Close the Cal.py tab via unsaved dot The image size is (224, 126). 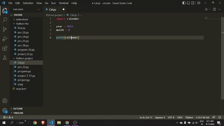(64, 9)
